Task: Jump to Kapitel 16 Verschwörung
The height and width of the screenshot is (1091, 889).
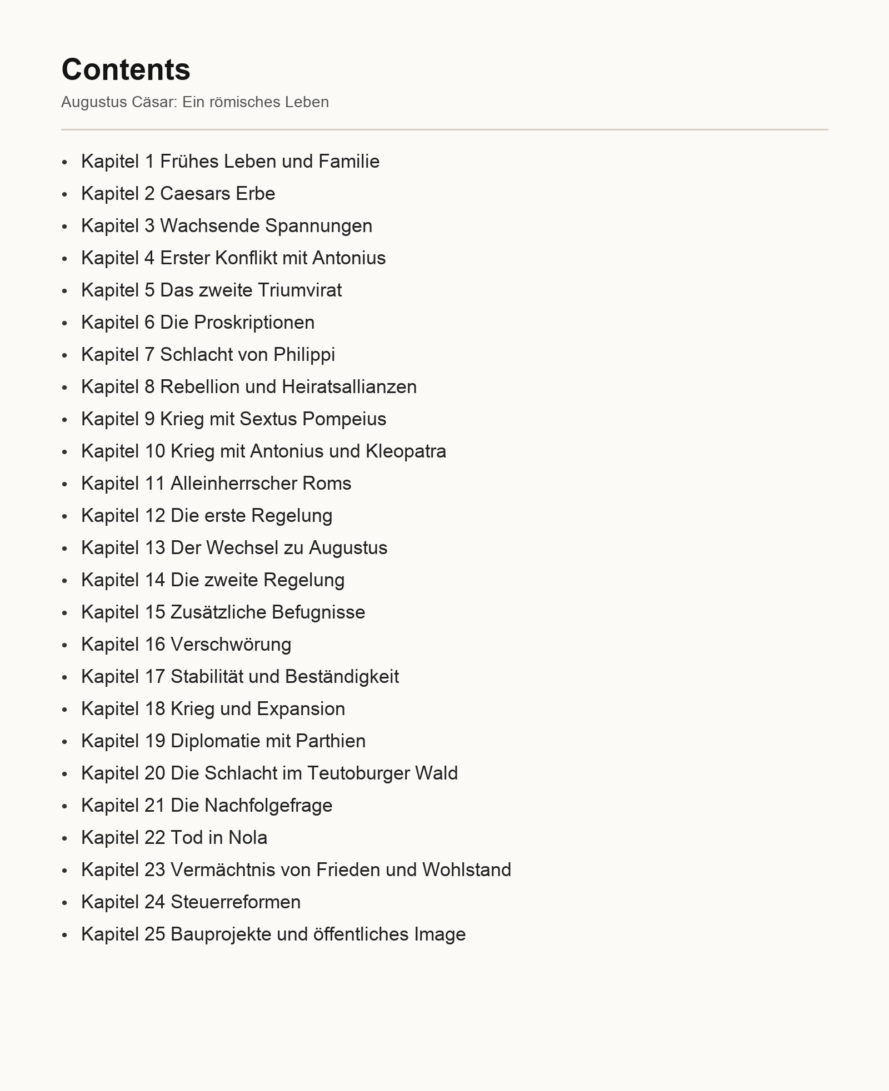Action: click(186, 645)
